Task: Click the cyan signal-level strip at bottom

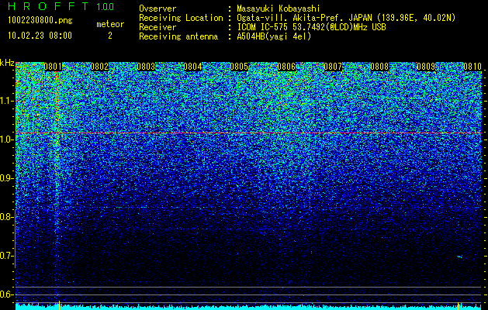Action: pyautogui.click(x=248, y=307)
